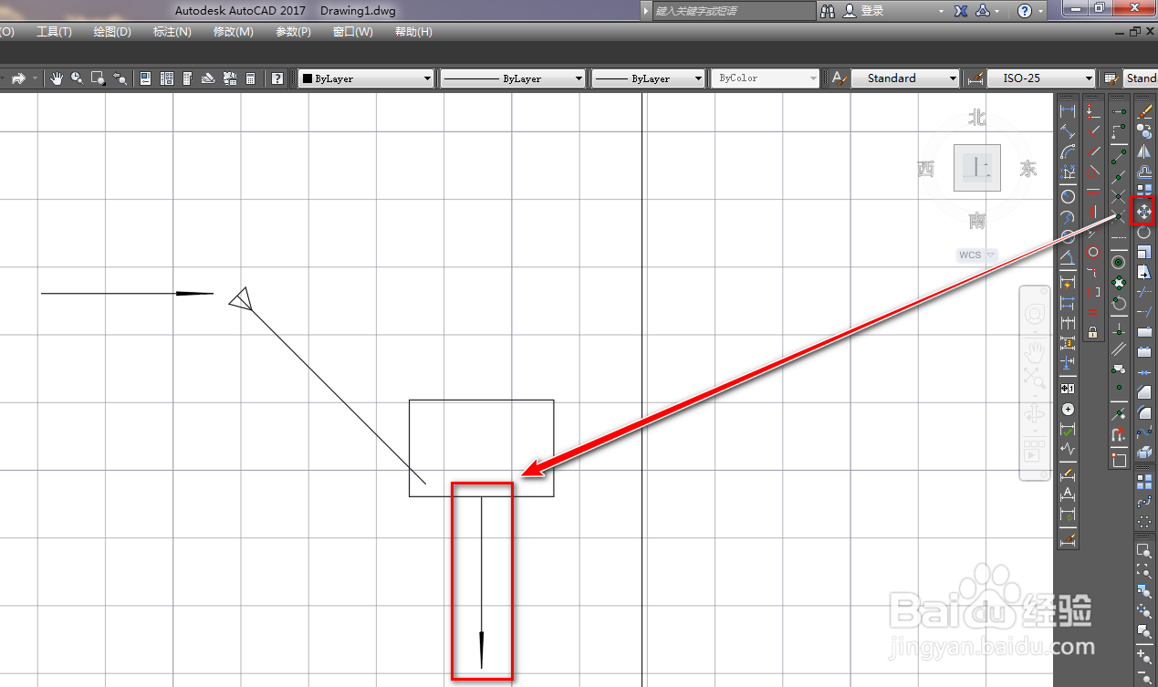This screenshot has height=687, width=1158.
Task: Select the Stretch tool
Action: [x=1143, y=272]
